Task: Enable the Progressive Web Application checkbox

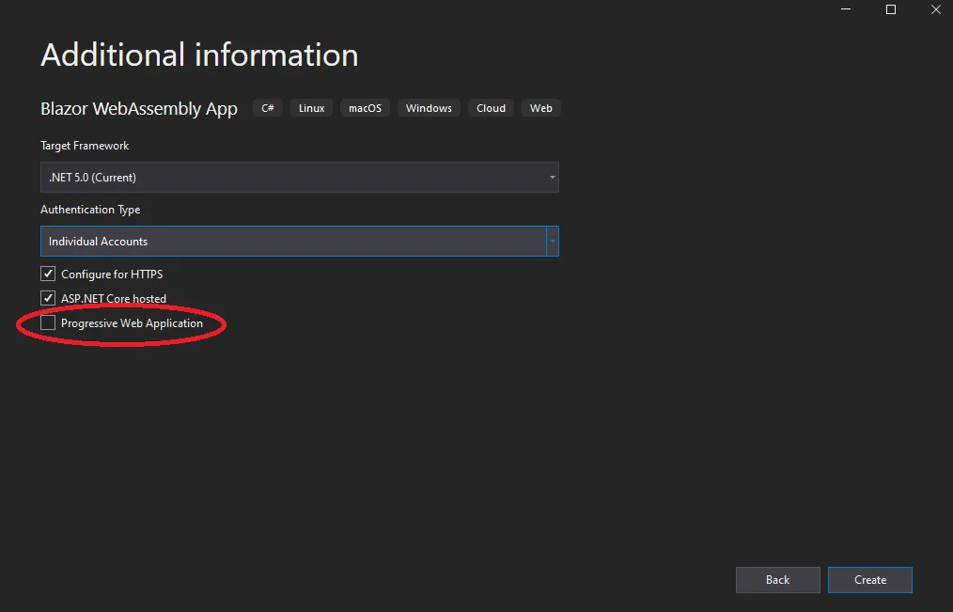Action: tap(48, 322)
